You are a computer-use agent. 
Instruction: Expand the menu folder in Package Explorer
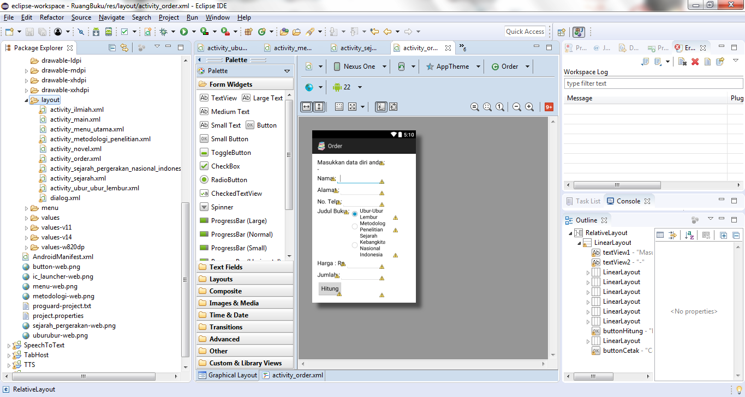pos(27,208)
